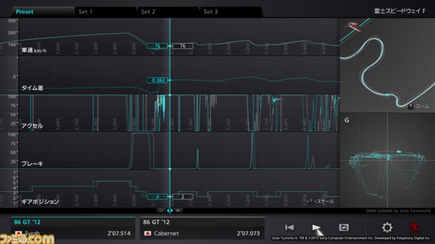
Task: Click the play button
Action: click(x=316, y=228)
